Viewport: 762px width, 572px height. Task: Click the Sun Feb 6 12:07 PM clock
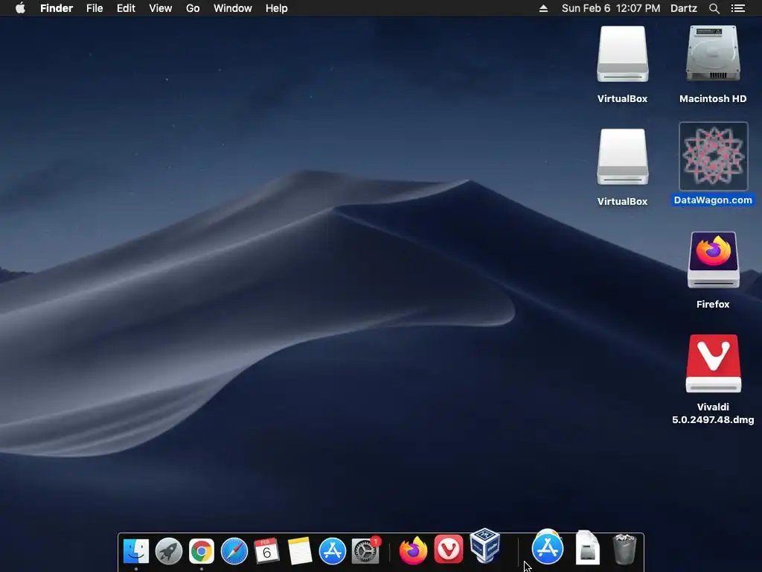point(611,8)
